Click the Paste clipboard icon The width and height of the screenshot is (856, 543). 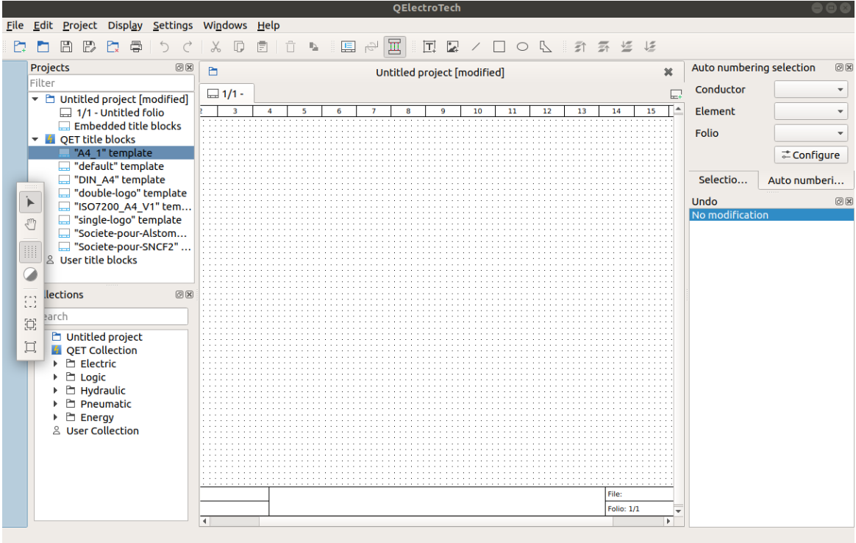[x=263, y=46]
